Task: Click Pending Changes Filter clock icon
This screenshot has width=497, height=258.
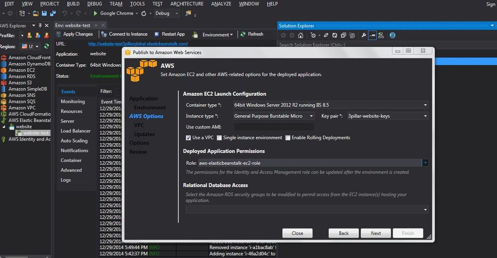Action: (313, 35)
